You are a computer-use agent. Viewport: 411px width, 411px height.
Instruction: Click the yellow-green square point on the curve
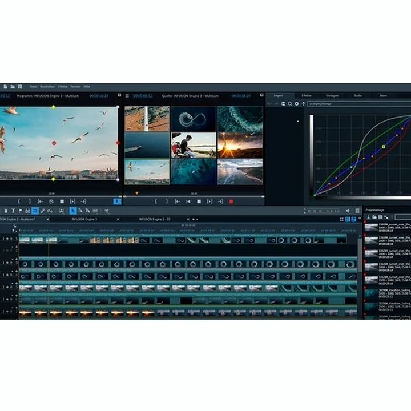point(384,147)
